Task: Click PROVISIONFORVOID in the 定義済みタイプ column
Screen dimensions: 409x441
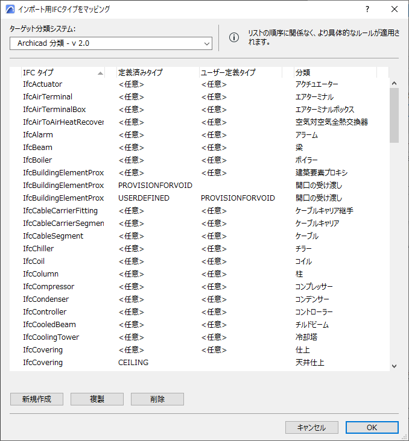Action: [x=155, y=186]
